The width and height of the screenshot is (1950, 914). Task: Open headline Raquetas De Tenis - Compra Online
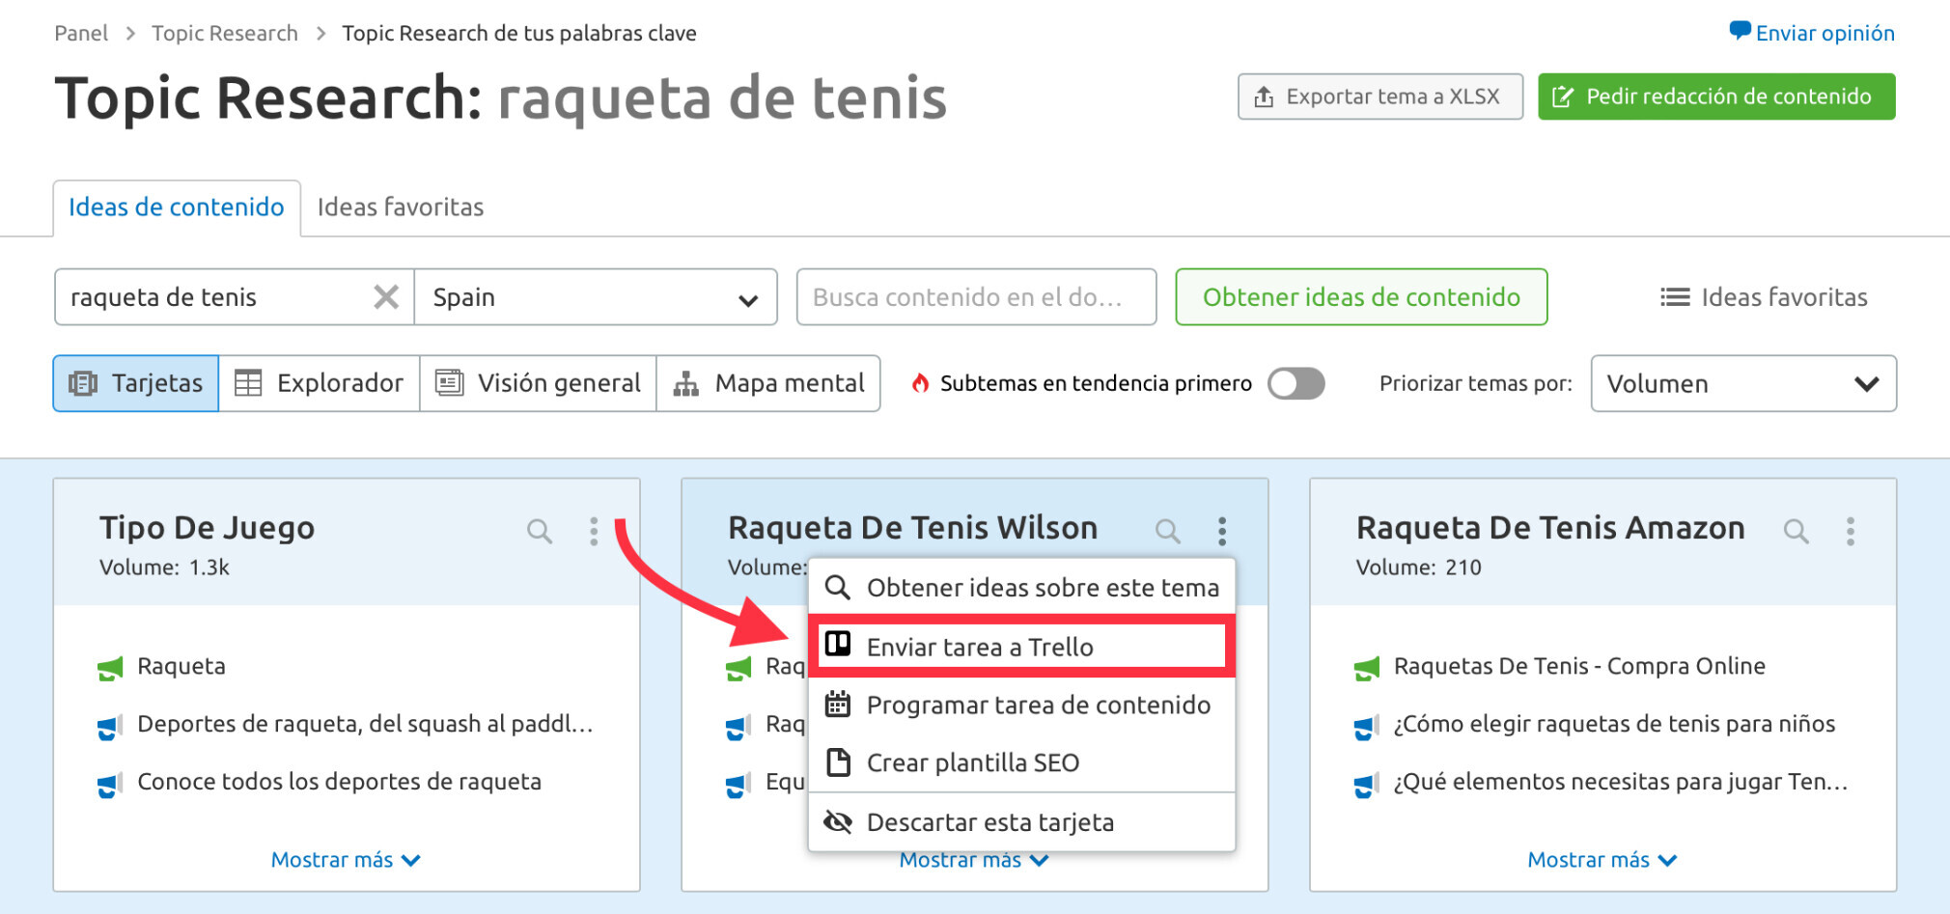click(x=1579, y=666)
